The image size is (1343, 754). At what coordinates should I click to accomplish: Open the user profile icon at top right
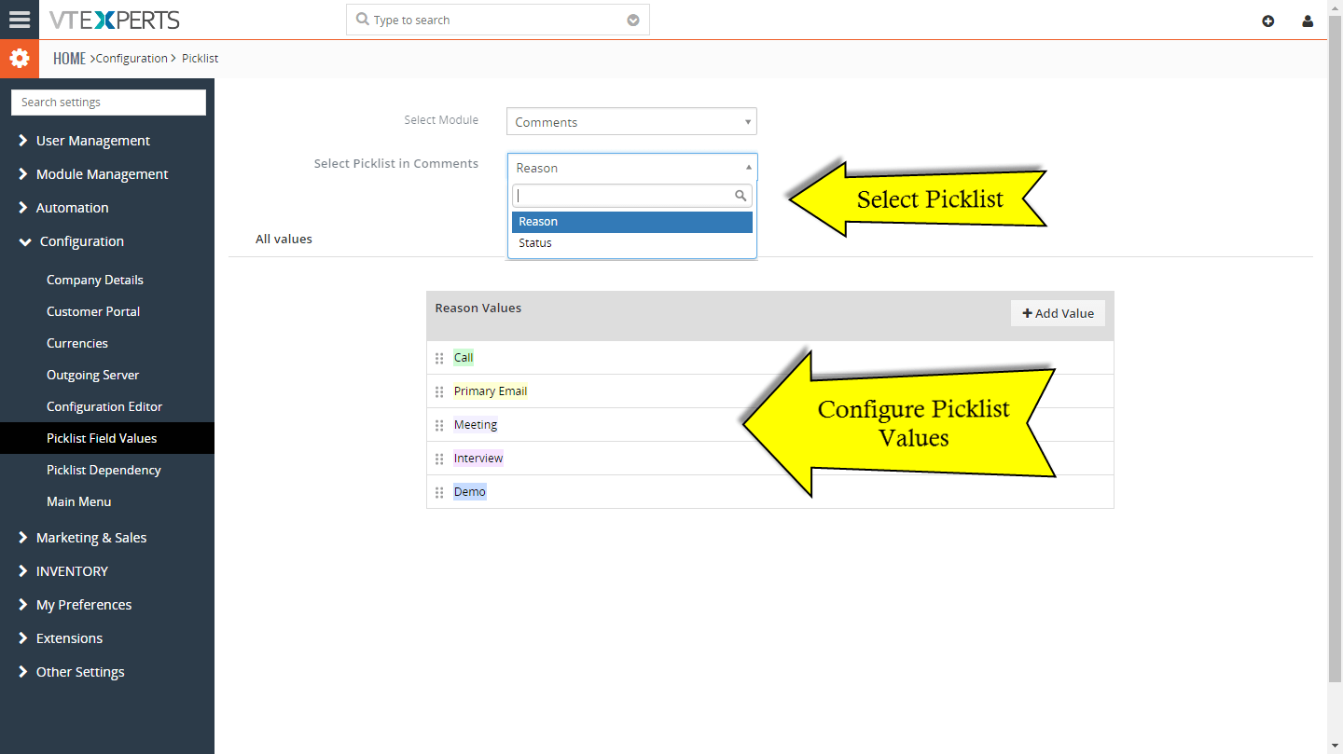click(x=1308, y=20)
